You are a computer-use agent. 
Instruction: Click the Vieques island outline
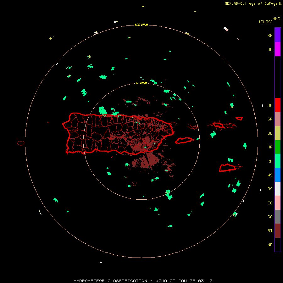pos(184,141)
